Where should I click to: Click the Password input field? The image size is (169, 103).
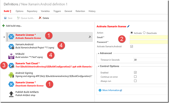[x=149, y=42]
